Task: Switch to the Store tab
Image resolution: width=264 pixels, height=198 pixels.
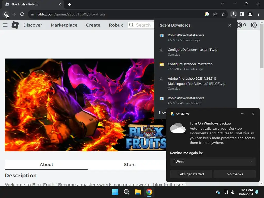Action: pos(130,164)
